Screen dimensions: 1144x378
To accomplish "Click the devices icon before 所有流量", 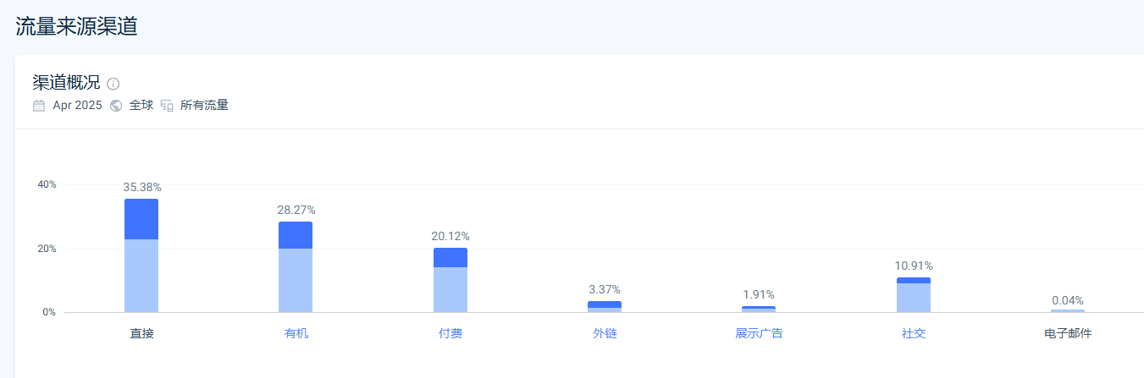I will tap(167, 106).
